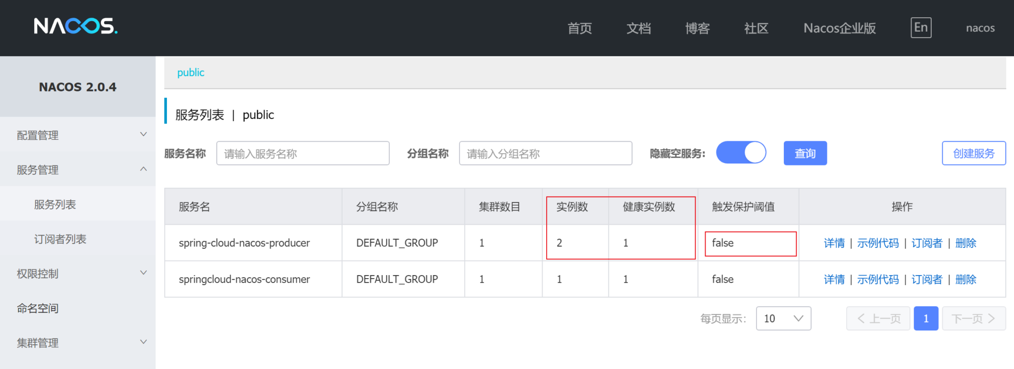1014x369 pixels.
Task: Open 示例代码 for springcloud-nacos-consumer
Action: (878, 280)
